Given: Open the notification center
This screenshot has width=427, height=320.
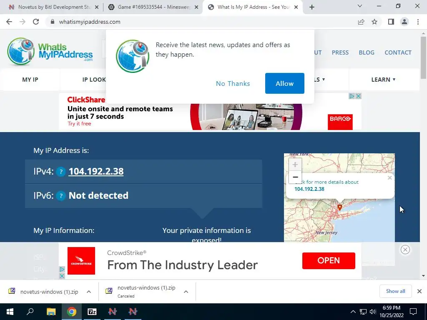Looking at the screenshot, I should (x=413, y=312).
